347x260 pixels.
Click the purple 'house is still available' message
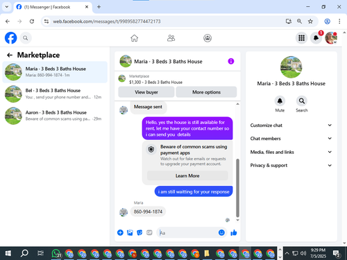(187, 128)
